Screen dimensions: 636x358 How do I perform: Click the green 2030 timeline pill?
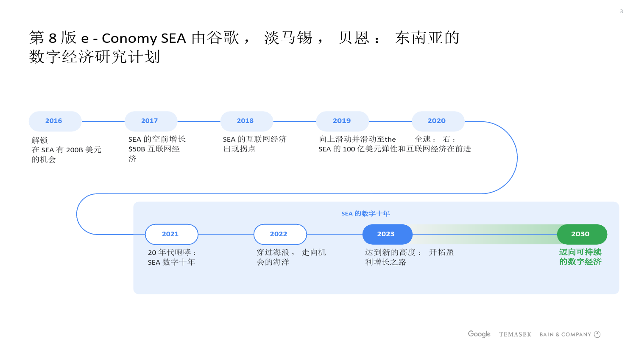(582, 234)
